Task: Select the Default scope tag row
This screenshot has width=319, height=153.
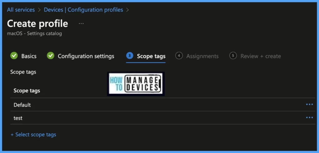Action: (x=22, y=105)
